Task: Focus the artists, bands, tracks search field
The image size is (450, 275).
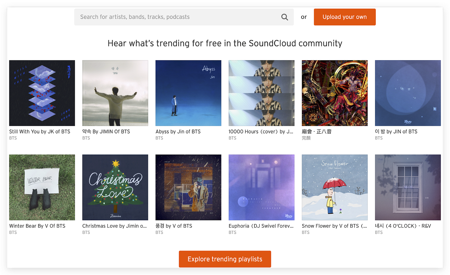Action: (184, 17)
